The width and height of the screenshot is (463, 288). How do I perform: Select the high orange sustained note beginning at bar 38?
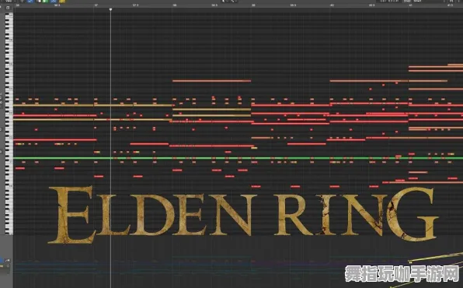tap(212, 81)
